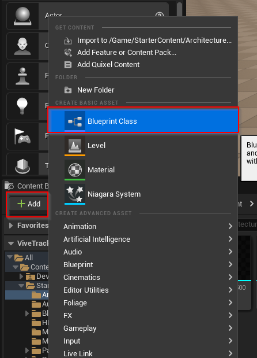Create a New Folder
Image resolution: width=257 pixels, height=358 pixels.
point(96,90)
